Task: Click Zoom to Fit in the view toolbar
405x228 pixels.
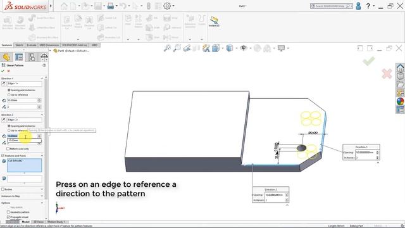Action: (x=167, y=48)
